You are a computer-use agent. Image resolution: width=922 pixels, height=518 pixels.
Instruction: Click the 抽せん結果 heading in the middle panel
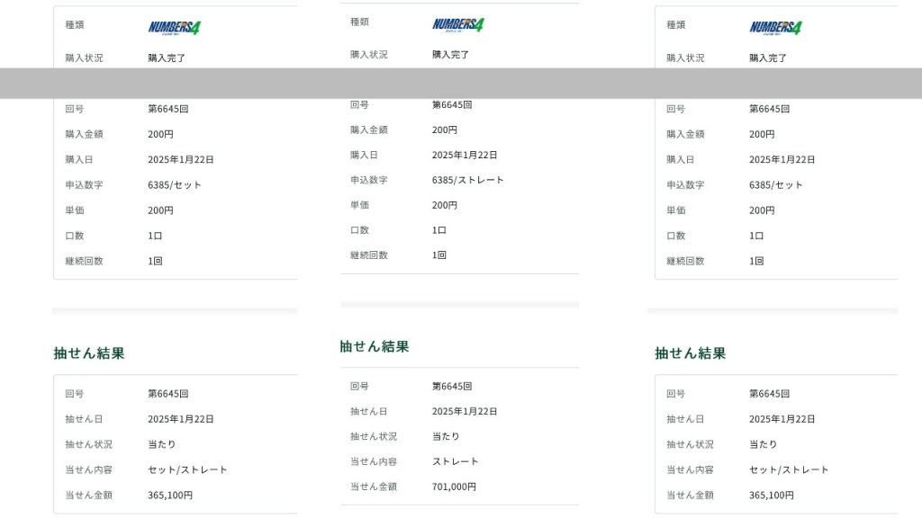point(375,346)
